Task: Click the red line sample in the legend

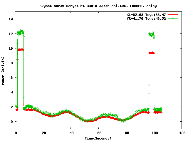Action: (173, 15)
